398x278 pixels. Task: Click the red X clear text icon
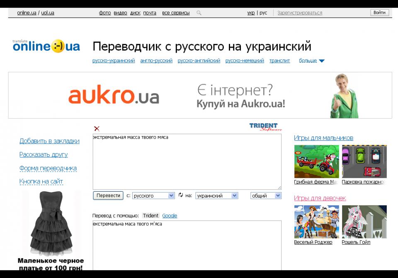tap(97, 129)
